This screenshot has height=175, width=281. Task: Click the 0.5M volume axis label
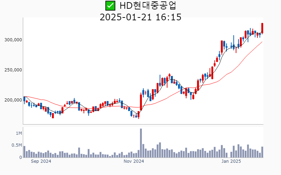(17, 145)
